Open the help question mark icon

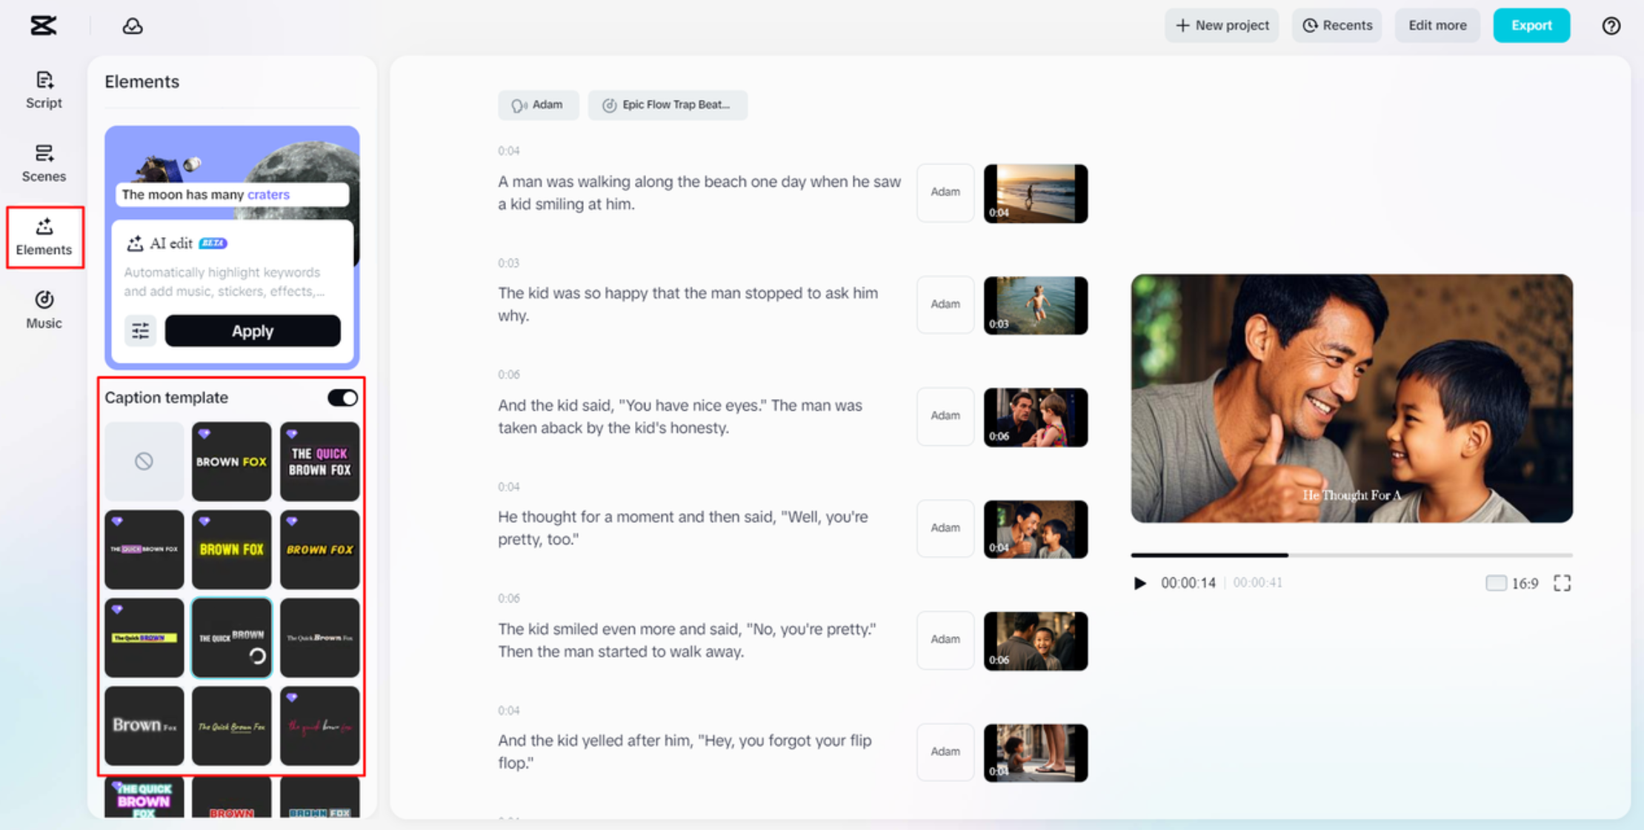point(1611,26)
